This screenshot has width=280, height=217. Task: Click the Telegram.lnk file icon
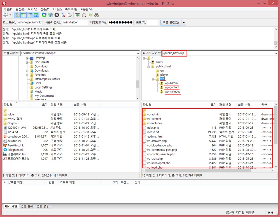5,150
